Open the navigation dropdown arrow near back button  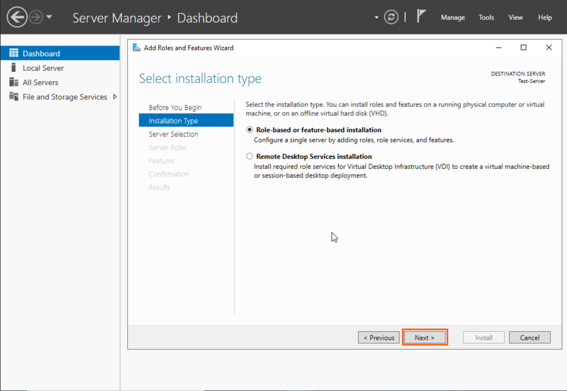click(x=49, y=17)
